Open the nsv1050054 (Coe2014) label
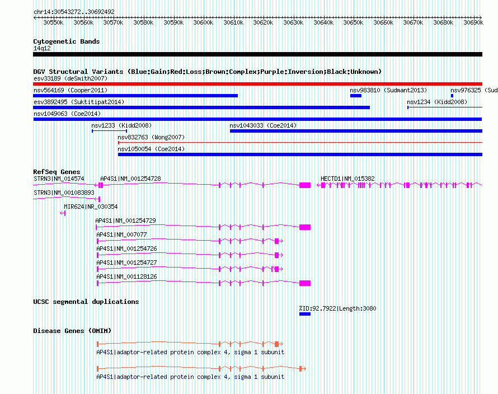 click(x=151, y=149)
